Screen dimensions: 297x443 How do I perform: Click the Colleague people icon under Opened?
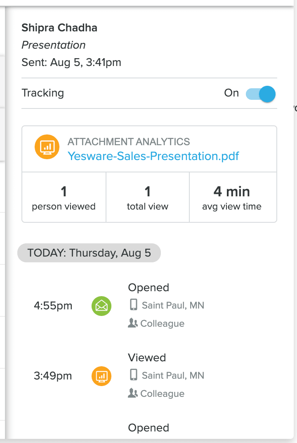point(132,323)
